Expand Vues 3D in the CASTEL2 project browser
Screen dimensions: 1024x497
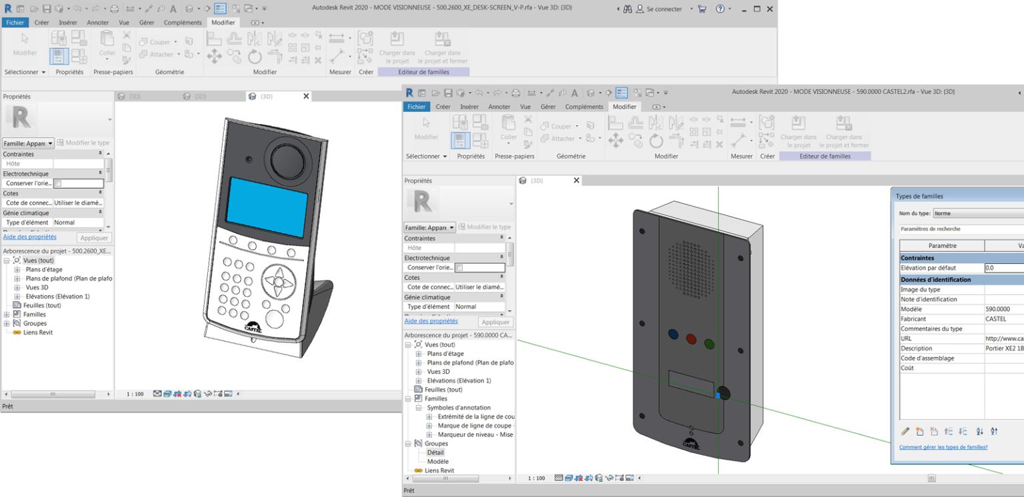(x=419, y=372)
